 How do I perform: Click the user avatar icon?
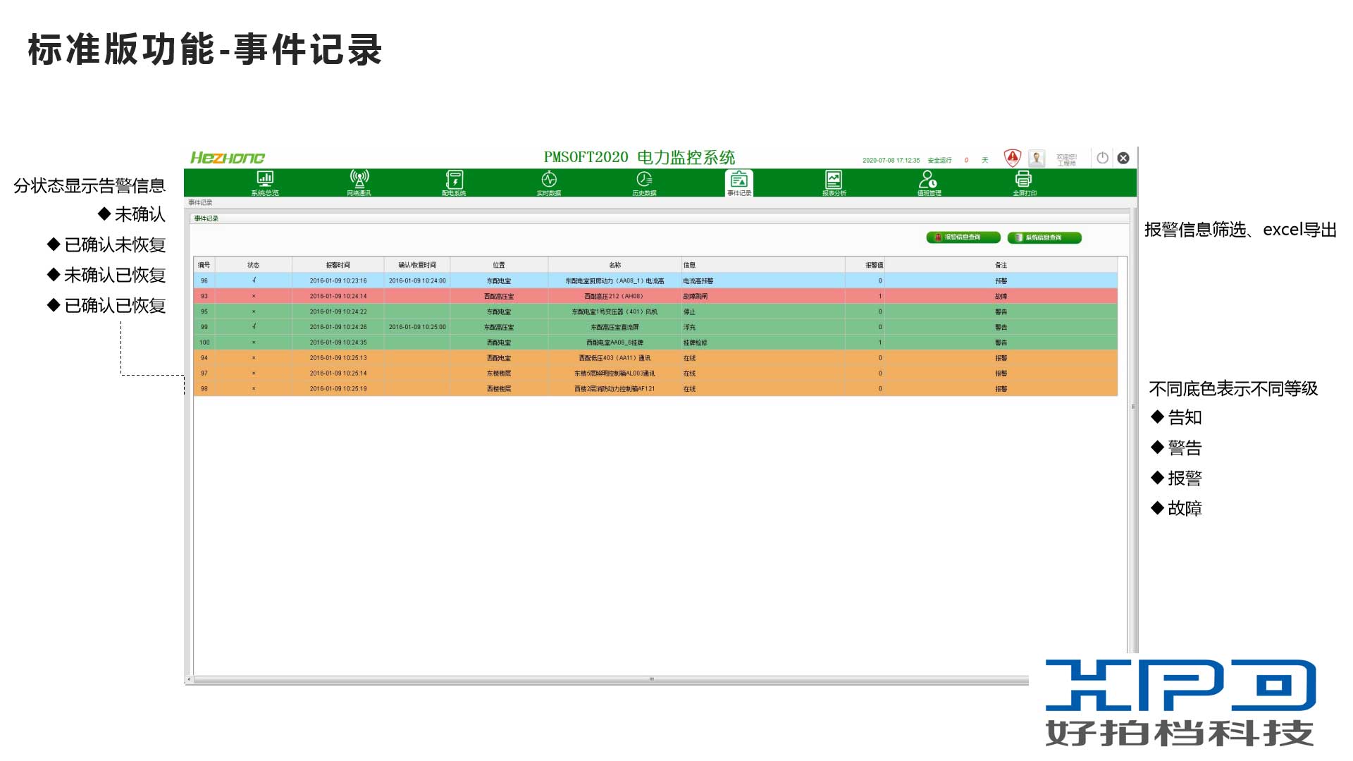point(1037,158)
